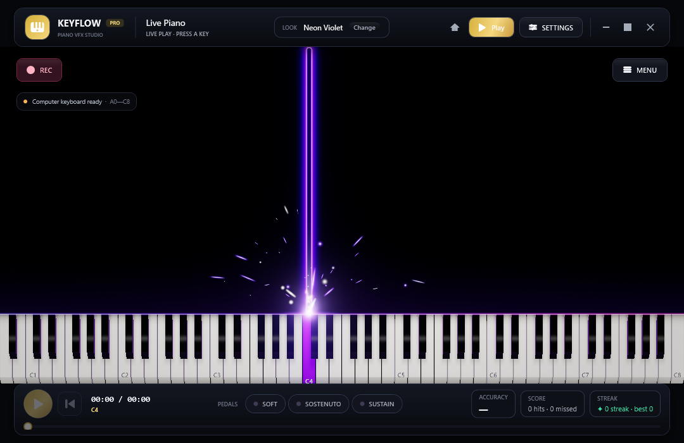
Task: Click the 00:00 / 00:00 time display
Action: (x=120, y=399)
